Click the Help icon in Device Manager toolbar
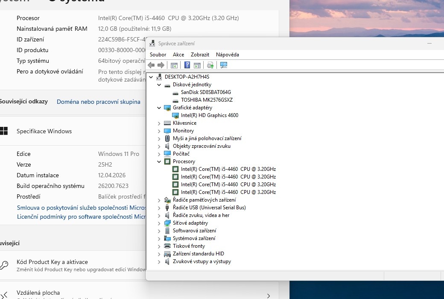Viewport: 444px width, 299px height. click(x=187, y=65)
